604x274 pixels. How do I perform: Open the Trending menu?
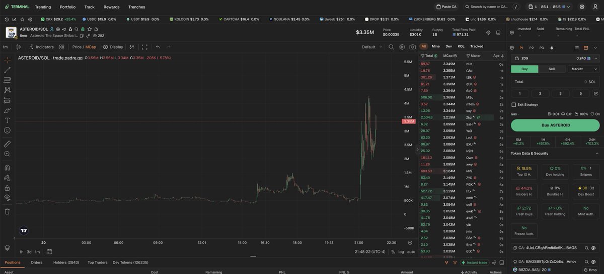pos(43,7)
